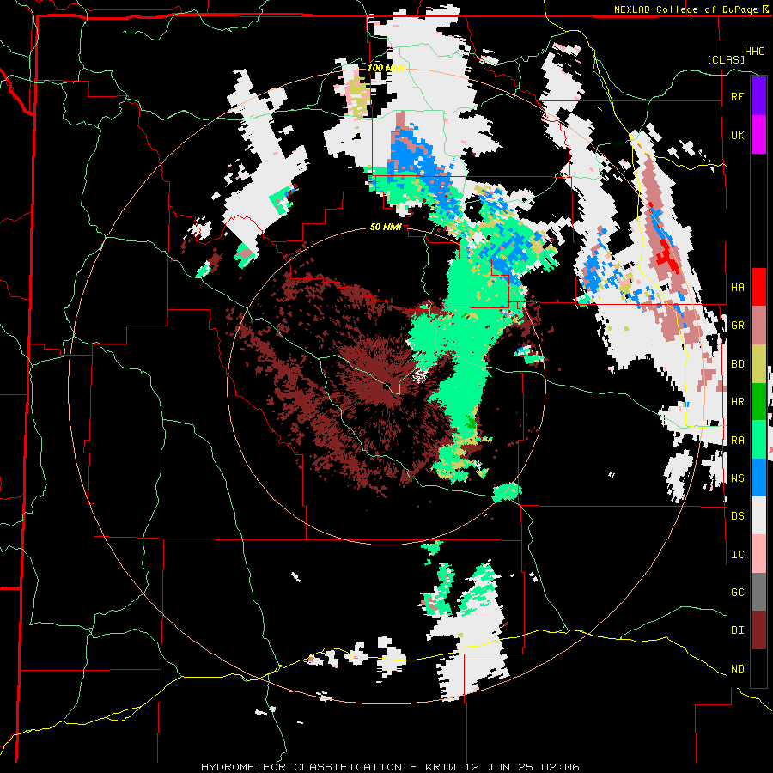Click the RF legend label text
773x773 pixels.
pos(737,96)
